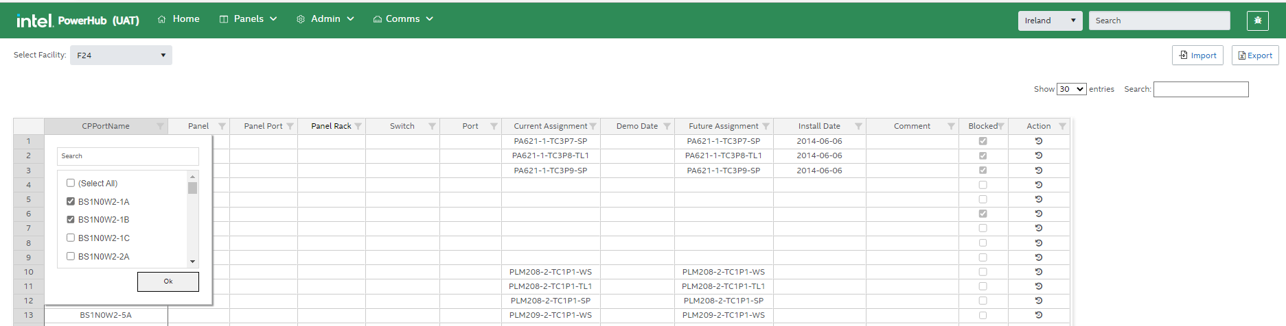This screenshot has height=326, width=1286.
Task: Open the Install Date column filter icon
Action: [x=858, y=126]
